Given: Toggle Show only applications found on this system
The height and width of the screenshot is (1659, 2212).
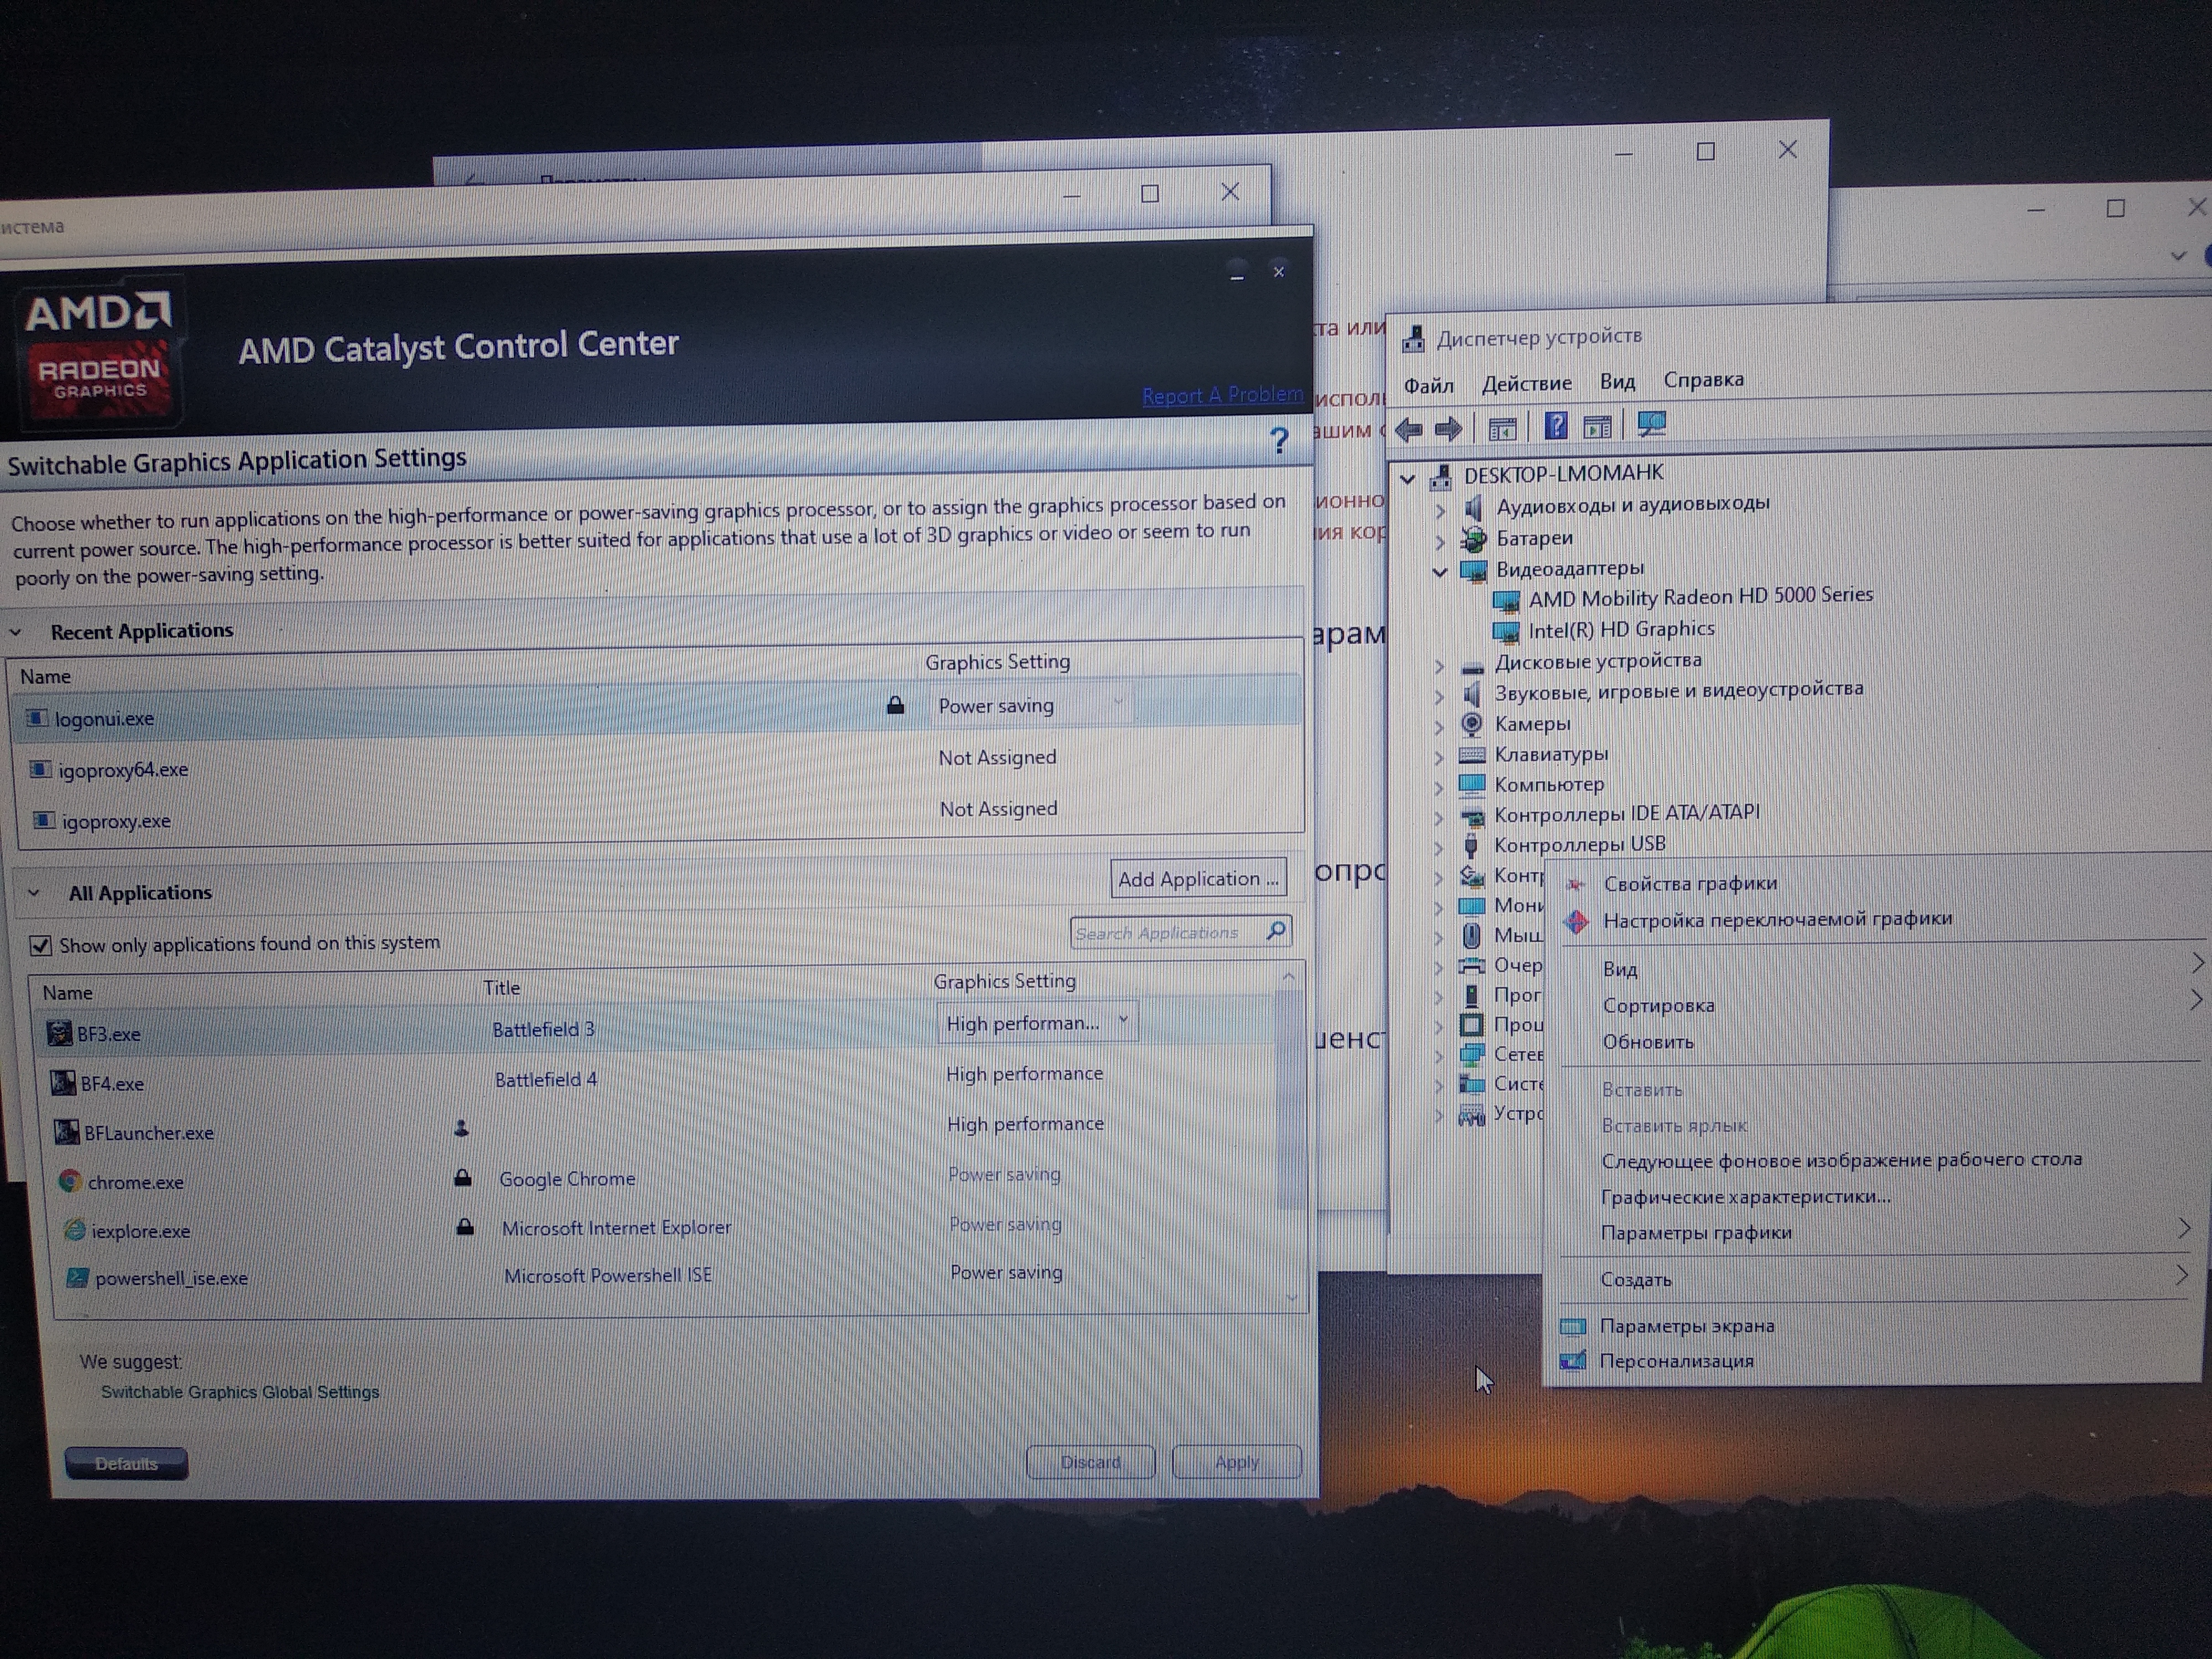Looking at the screenshot, I should pos(40,945).
